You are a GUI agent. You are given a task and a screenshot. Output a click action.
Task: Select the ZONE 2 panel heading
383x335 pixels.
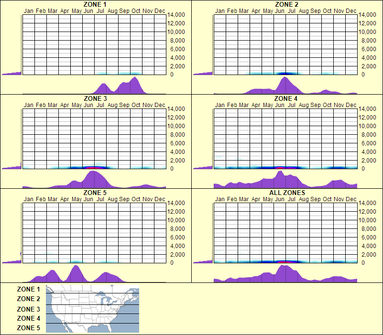(287, 4)
